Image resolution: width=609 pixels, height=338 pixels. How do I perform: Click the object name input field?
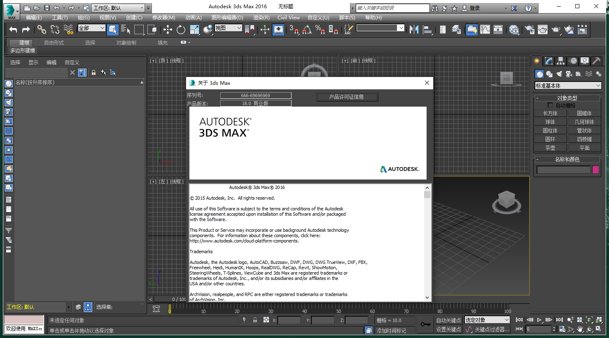tap(563, 170)
